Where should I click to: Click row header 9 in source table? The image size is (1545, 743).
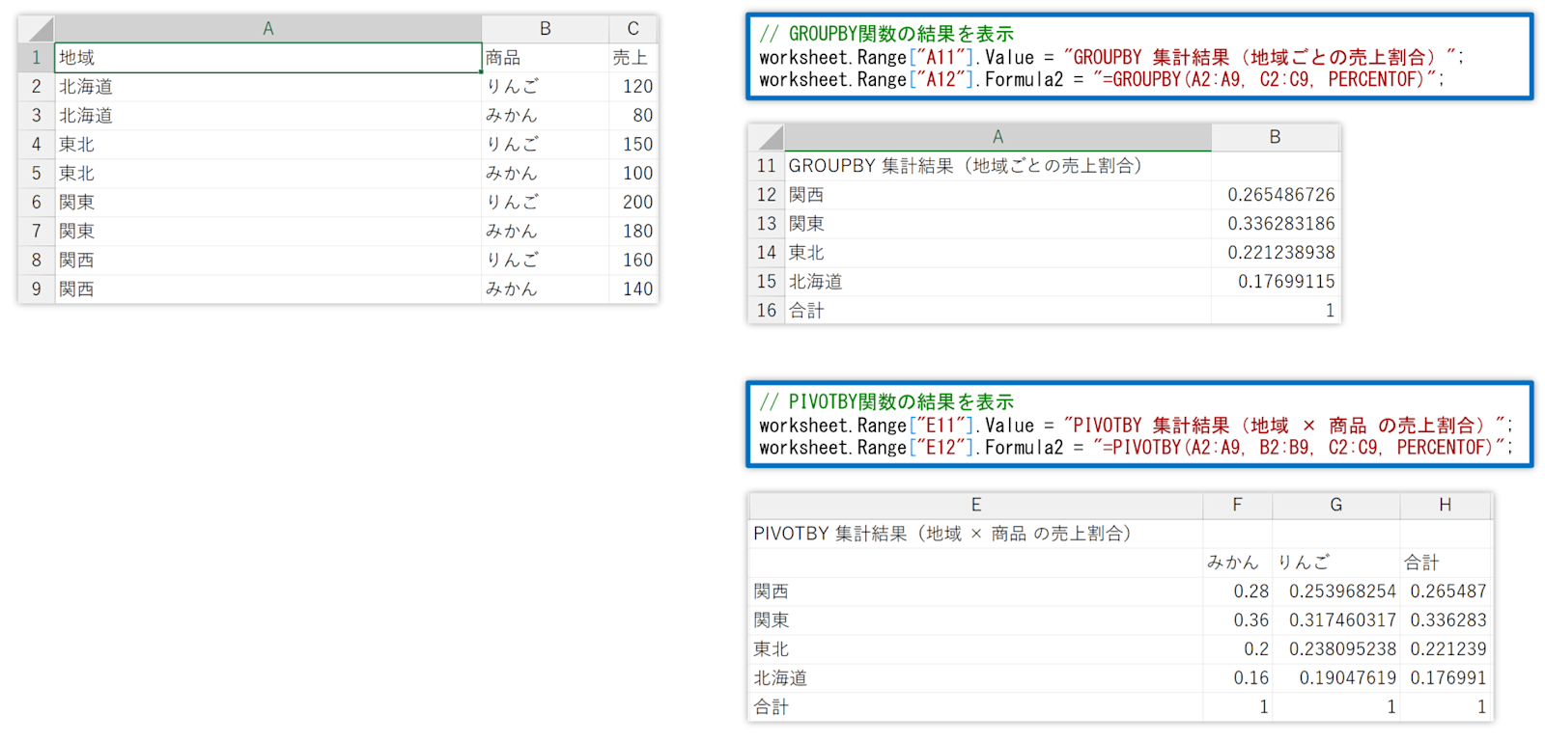pyautogui.click(x=37, y=289)
